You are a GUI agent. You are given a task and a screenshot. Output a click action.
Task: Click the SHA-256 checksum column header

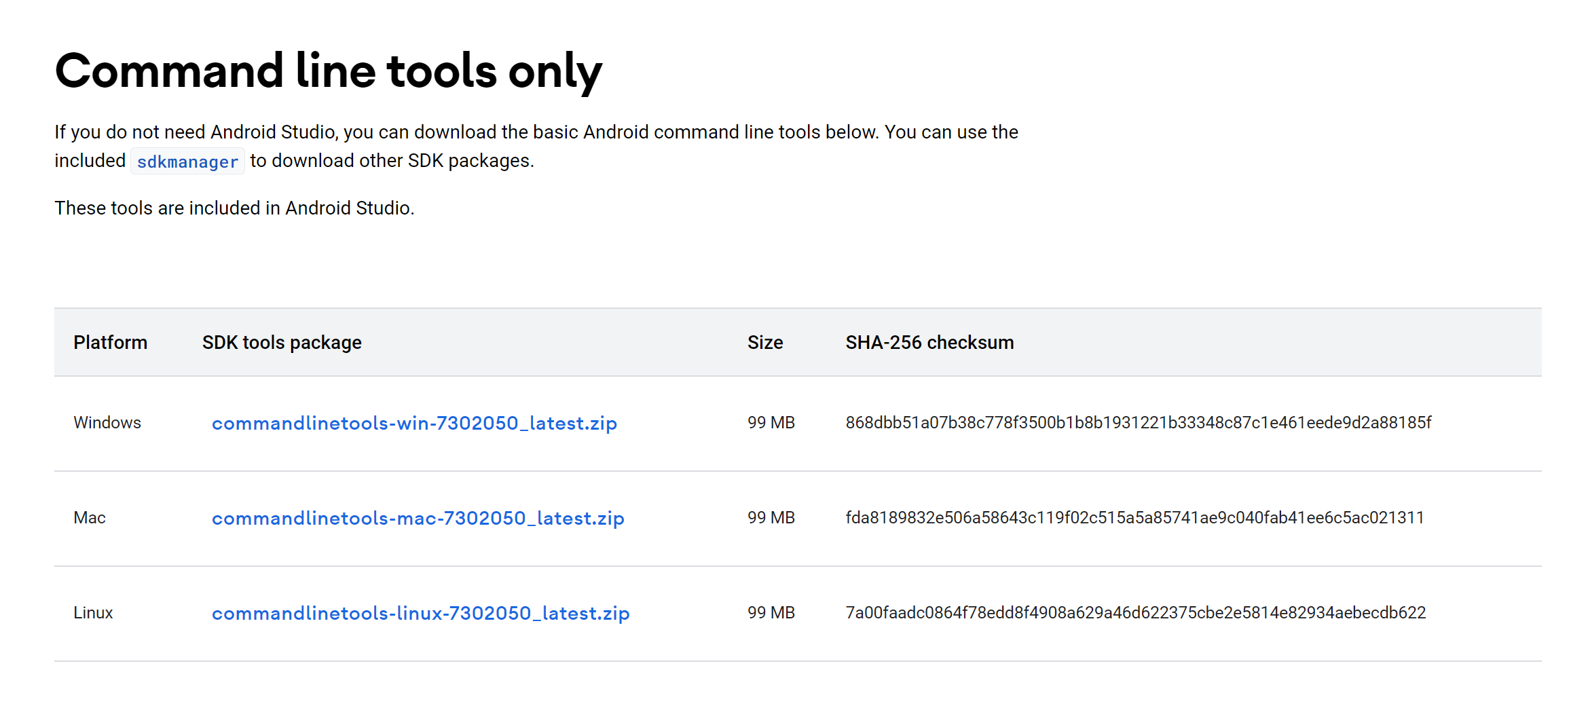[929, 342]
